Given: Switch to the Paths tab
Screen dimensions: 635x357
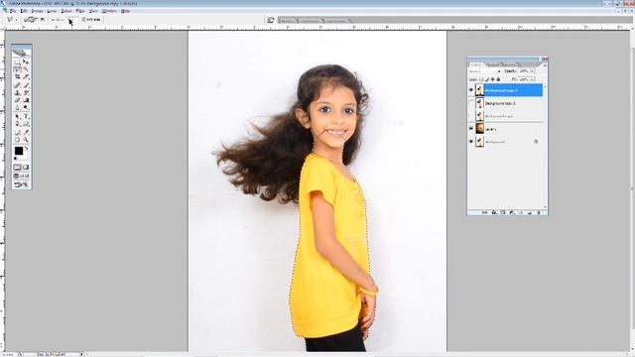Looking at the screenshot, I should pyautogui.click(x=509, y=64).
